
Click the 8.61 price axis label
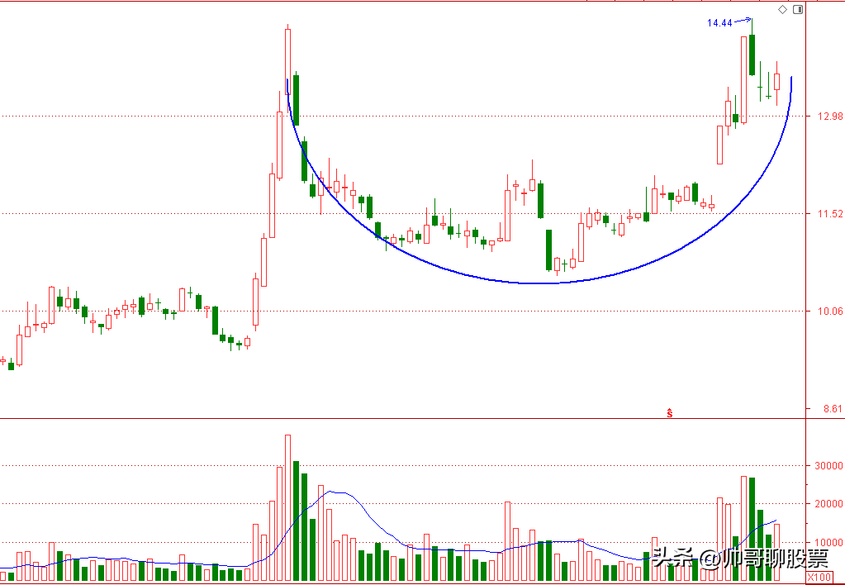click(x=833, y=409)
